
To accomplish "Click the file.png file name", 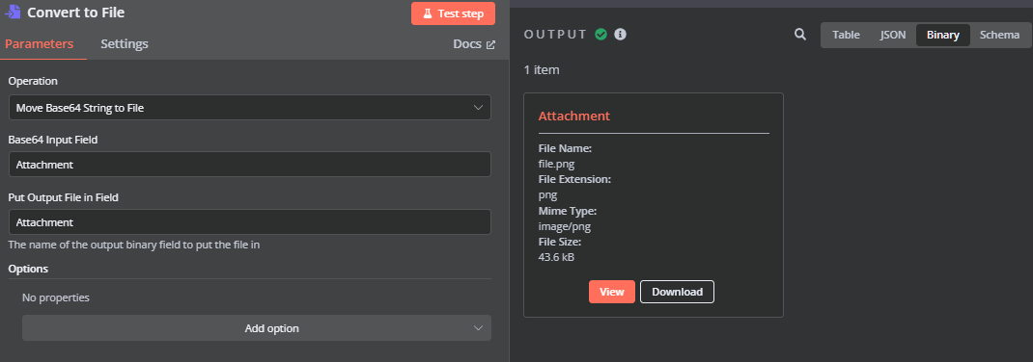I will pos(557,164).
